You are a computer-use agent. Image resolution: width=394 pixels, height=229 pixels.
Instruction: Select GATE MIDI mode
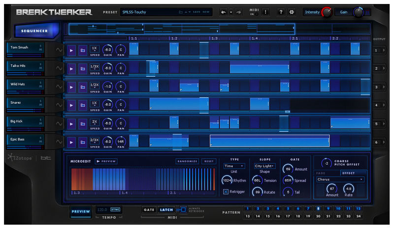point(149,210)
